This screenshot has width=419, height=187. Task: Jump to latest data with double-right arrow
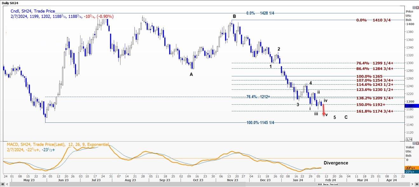tap(416, 184)
